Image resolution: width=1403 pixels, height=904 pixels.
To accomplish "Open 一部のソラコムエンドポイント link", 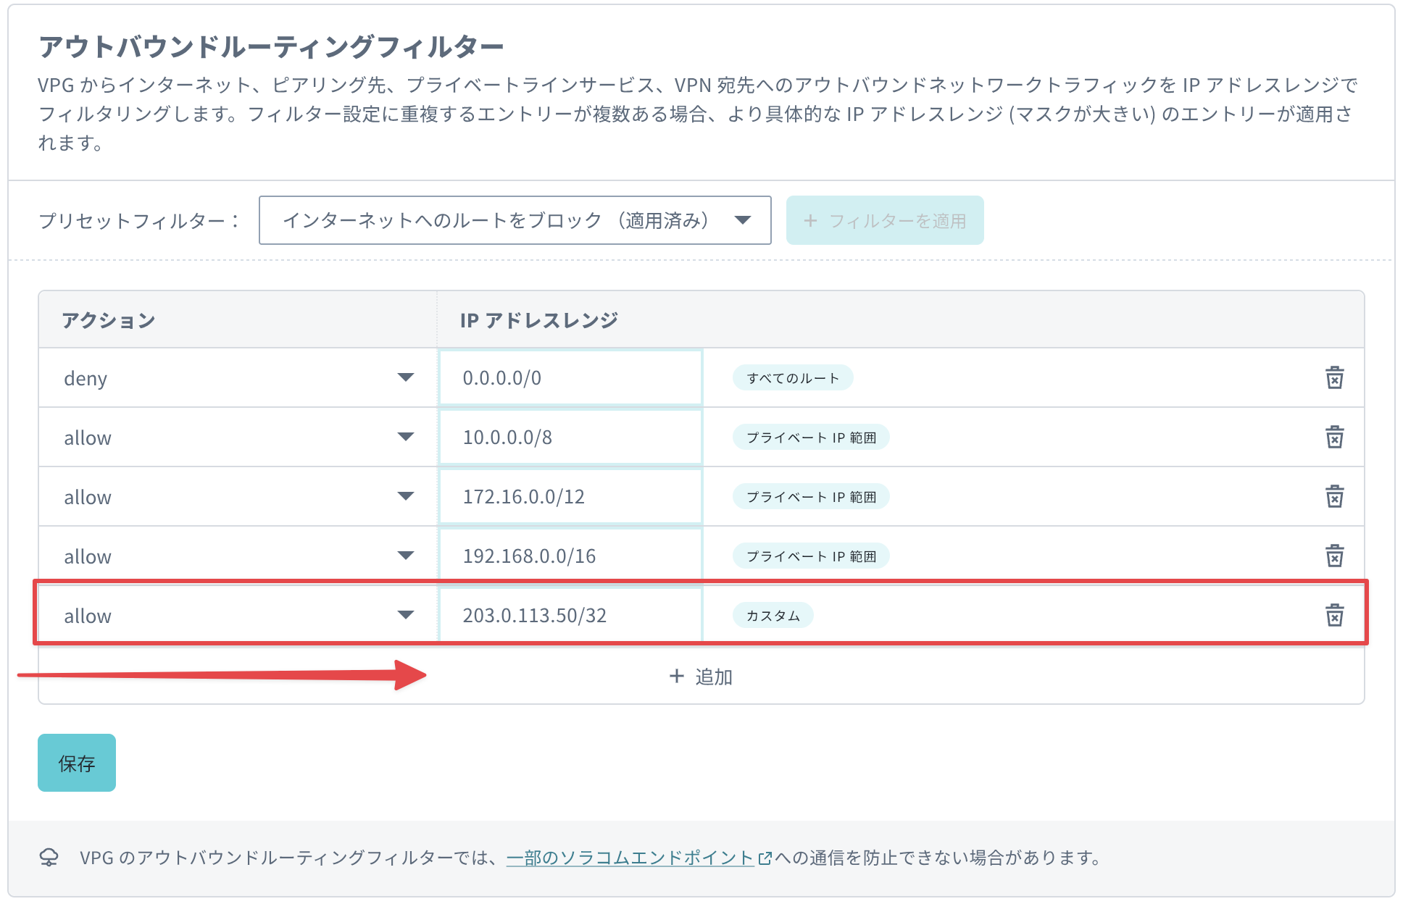I will point(630,858).
